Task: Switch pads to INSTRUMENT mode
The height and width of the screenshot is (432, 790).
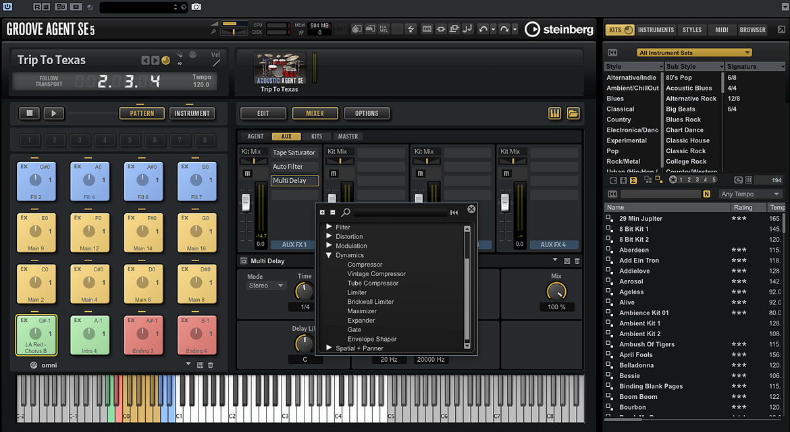Action: click(x=192, y=113)
